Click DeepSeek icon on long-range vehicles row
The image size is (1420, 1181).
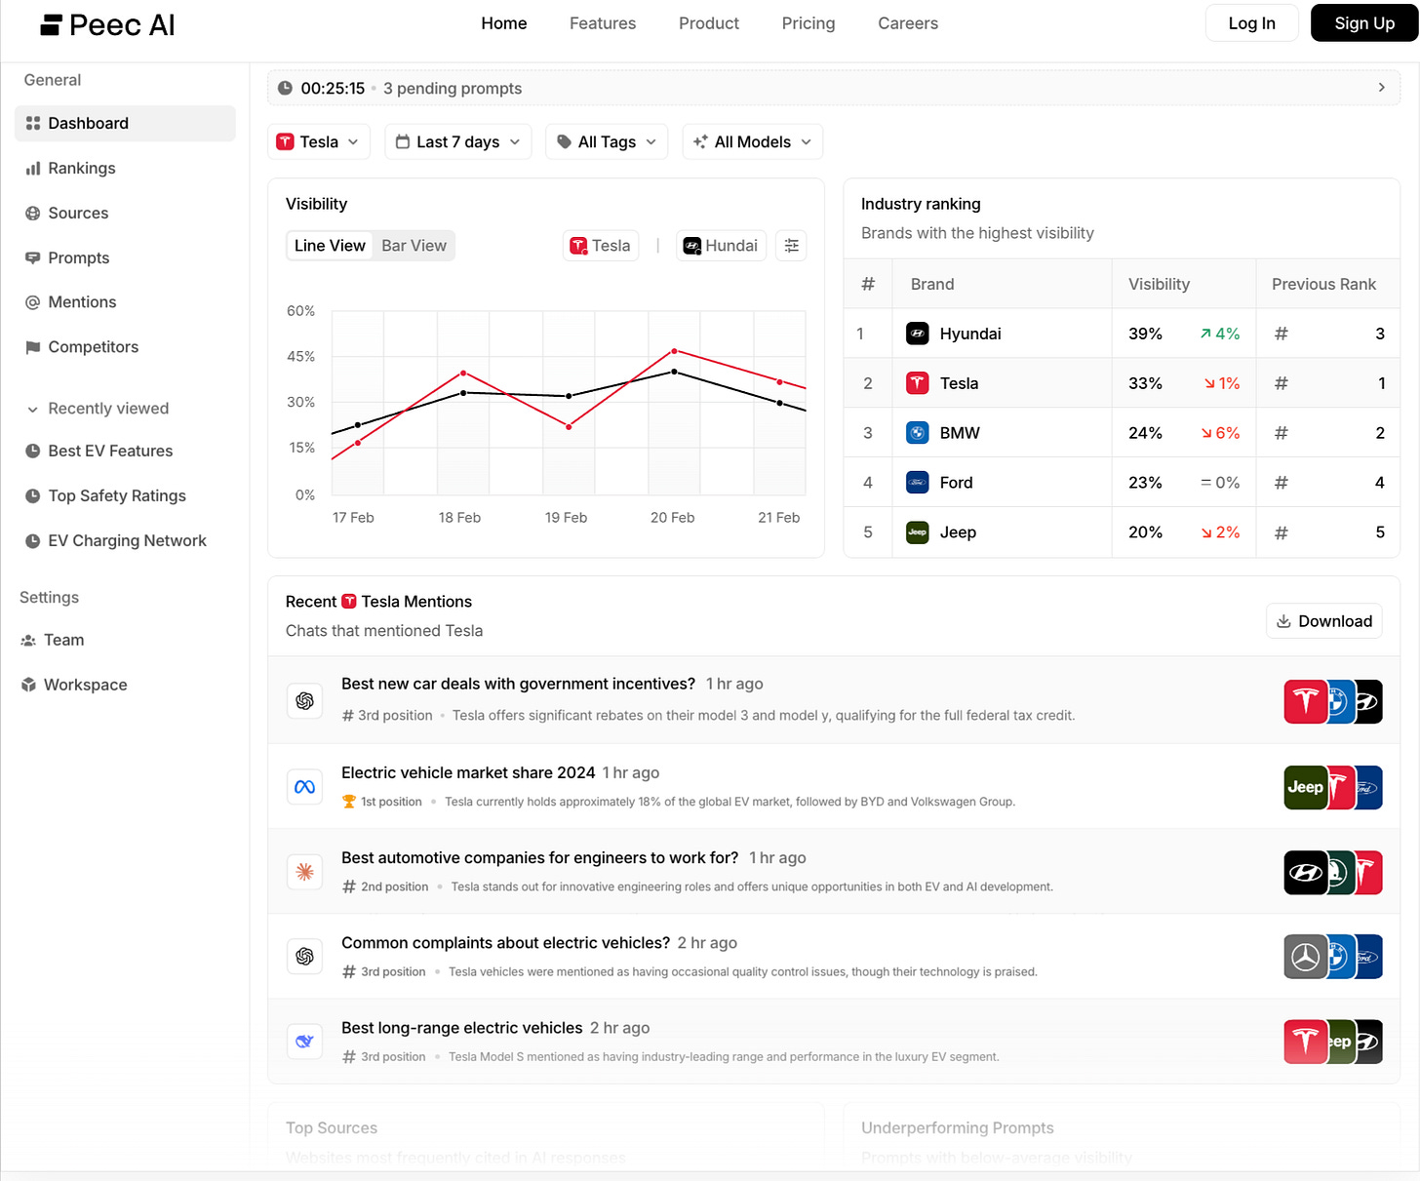tap(304, 1042)
